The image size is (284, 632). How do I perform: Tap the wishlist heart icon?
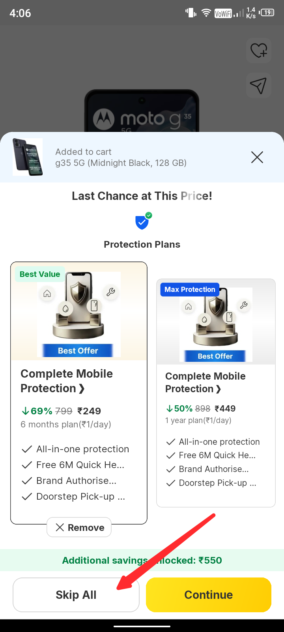coord(259,51)
